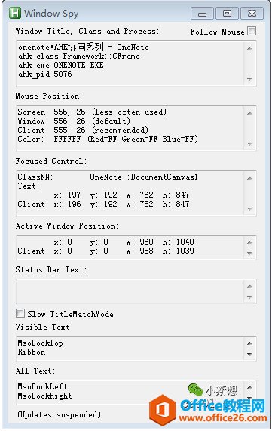272x431 pixels.
Task: Click the AutoHotkey green H title icon
Action: point(15,13)
